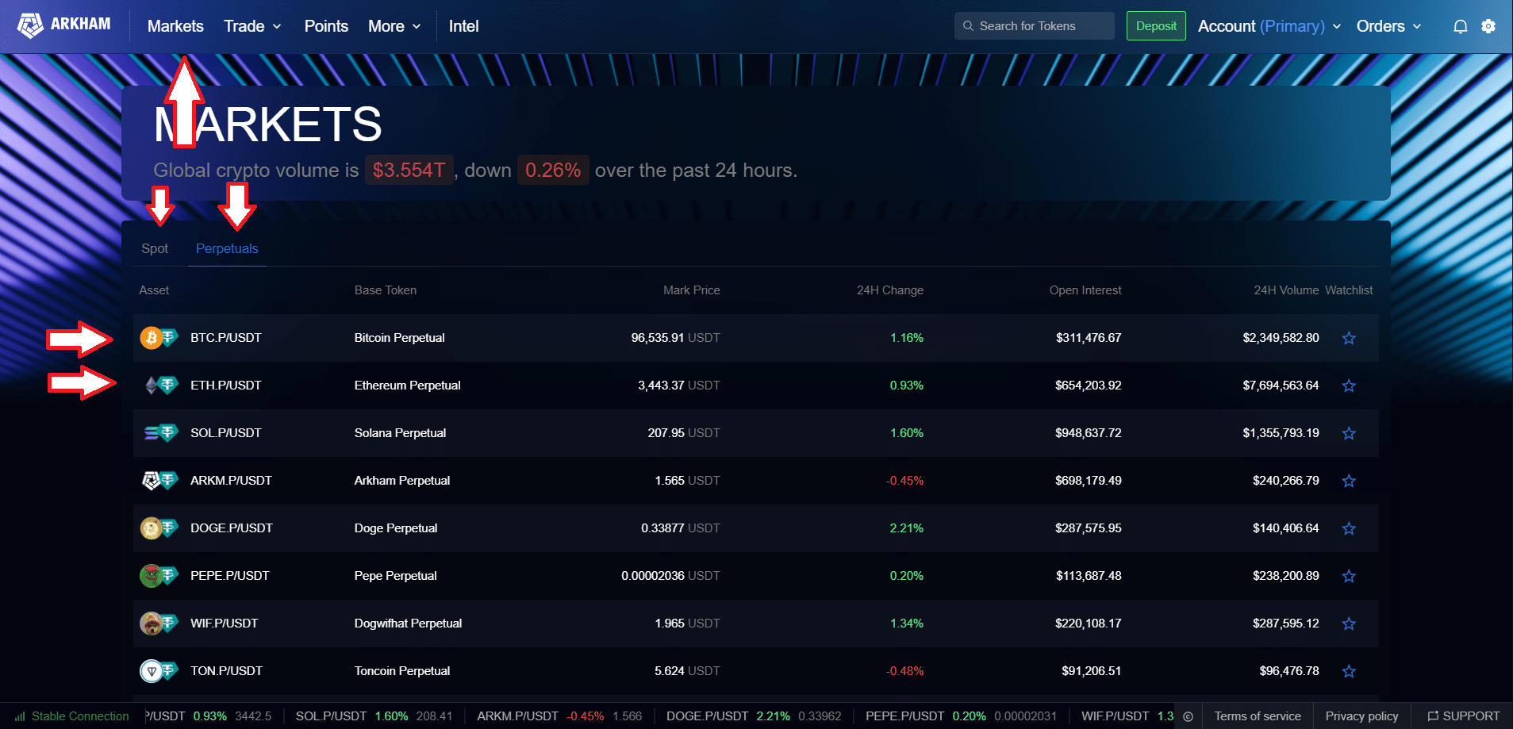Click SOL.P/USDT in bottom ticker

(x=331, y=716)
